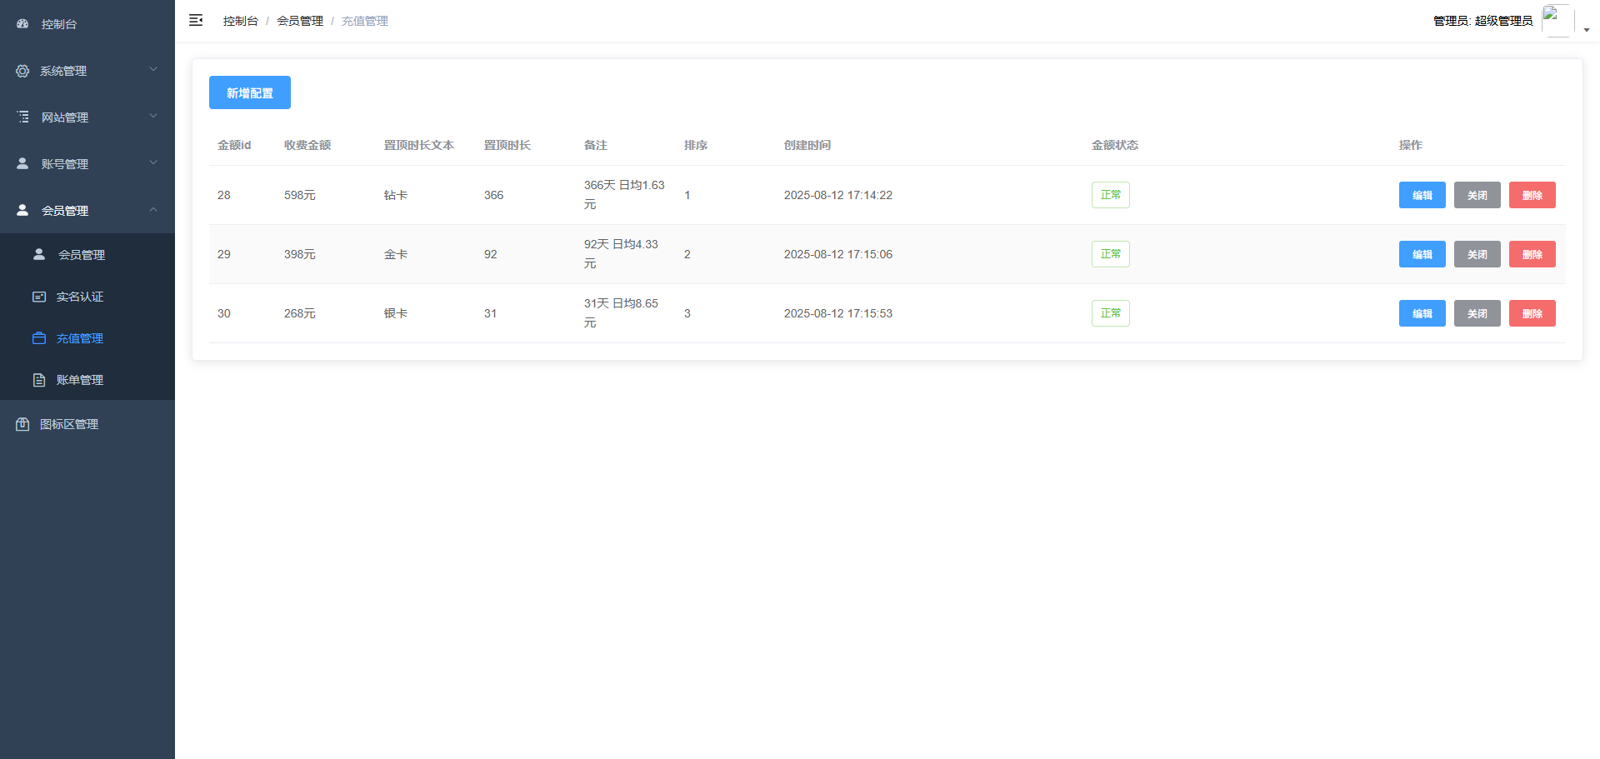Edit the 598元 钻卡 row
The image size is (1600, 759).
pos(1422,195)
